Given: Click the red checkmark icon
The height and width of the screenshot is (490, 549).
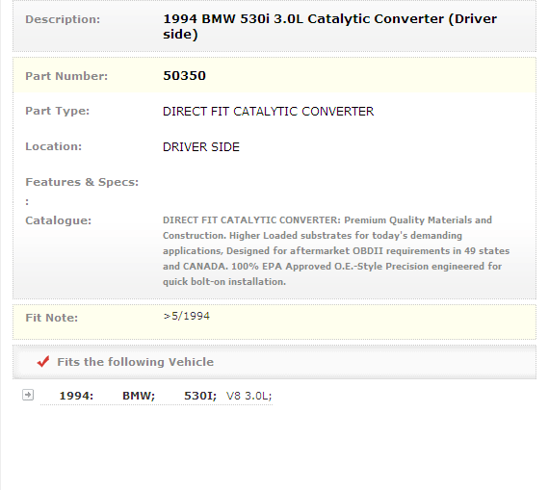Looking at the screenshot, I should 43,362.
